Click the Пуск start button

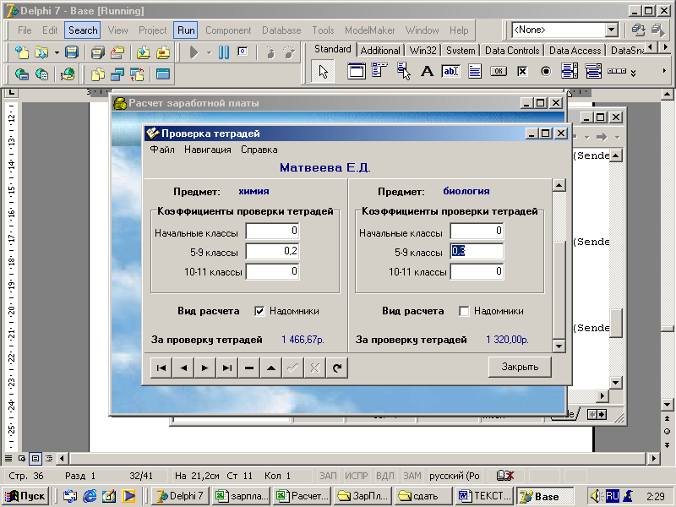click(27, 496)
